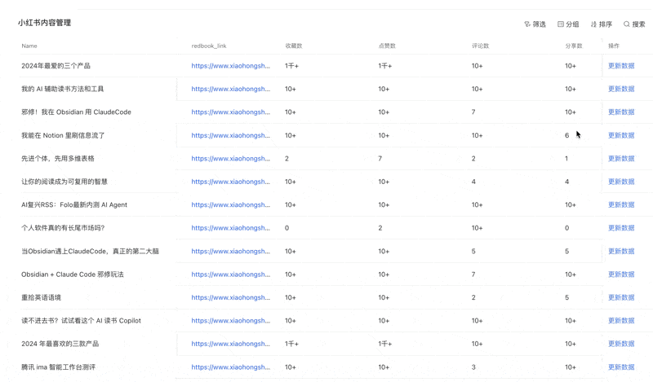This screenshot has height=382, width=653.
Task: Open link for 腾讯 ima 智能工作台测评
Action: pos(230,367)
